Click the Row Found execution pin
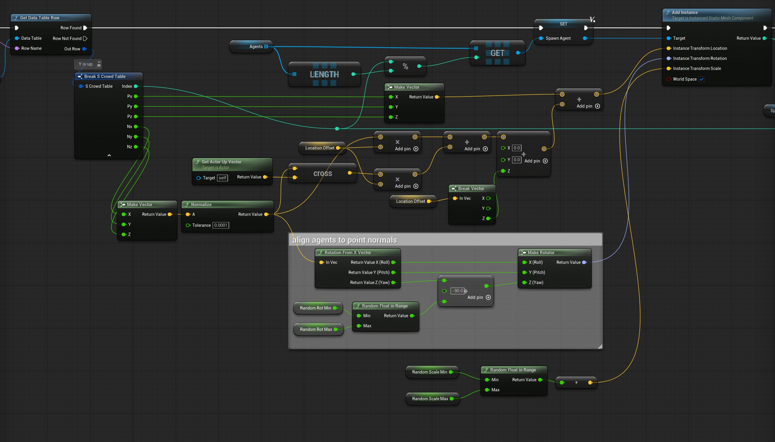775x442 pixels. 85,28
